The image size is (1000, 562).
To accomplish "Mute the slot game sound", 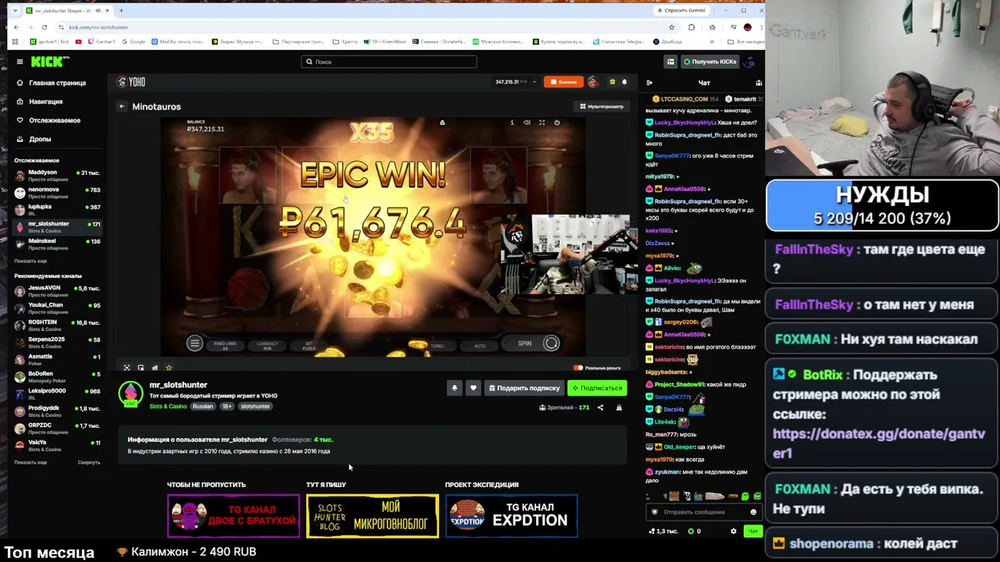I will [x=527, y=123].
